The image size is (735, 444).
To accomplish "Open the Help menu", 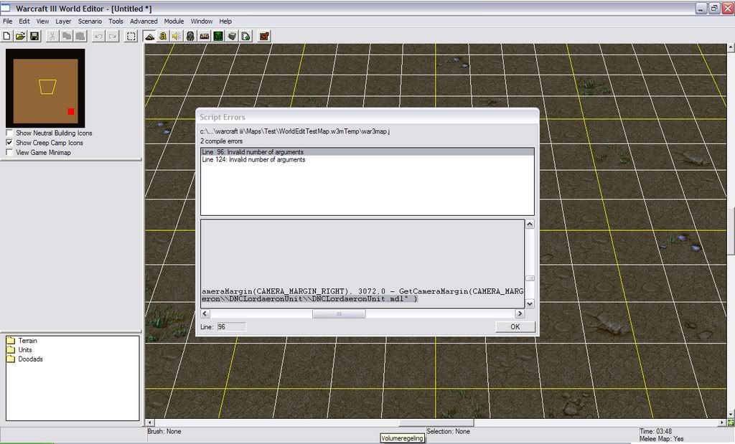I will pos(225,21).
